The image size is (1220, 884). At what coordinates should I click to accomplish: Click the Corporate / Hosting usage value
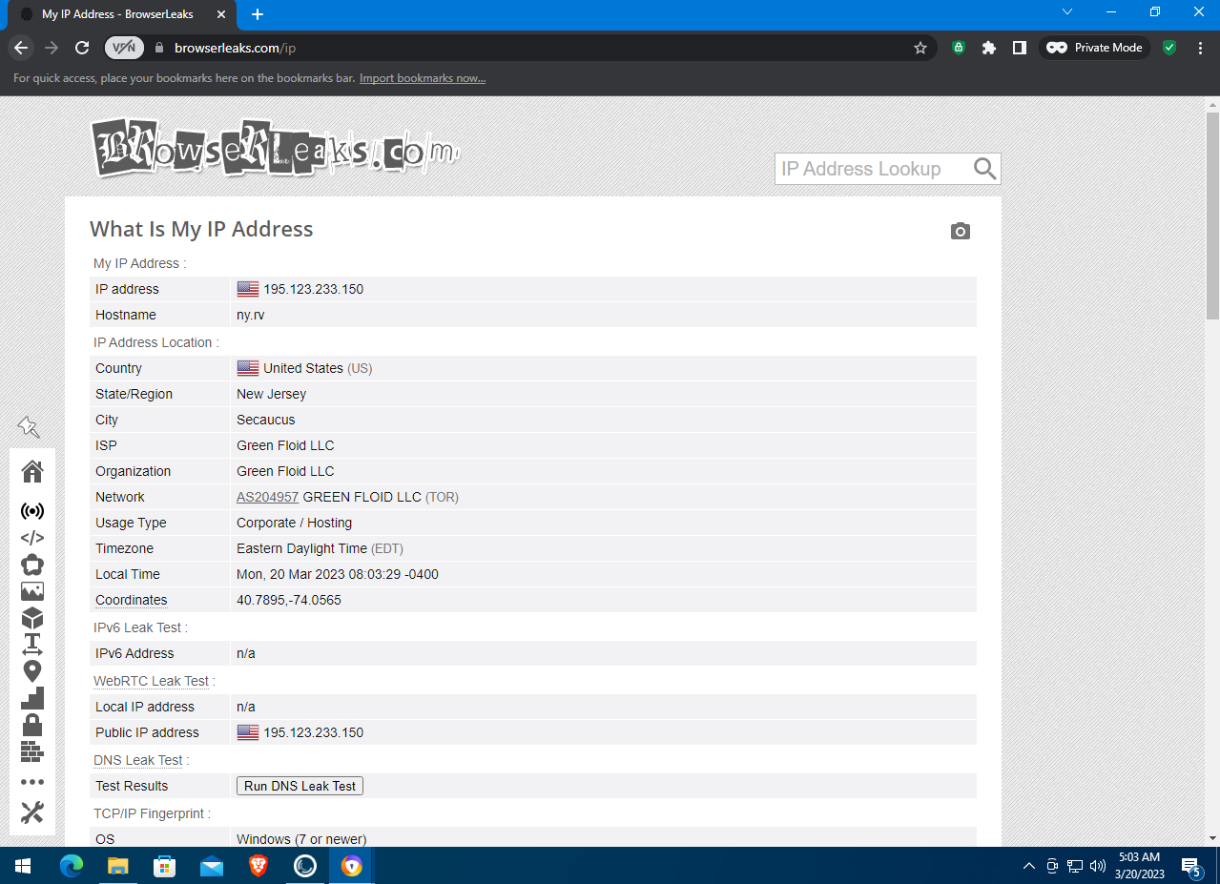(295, 523)
